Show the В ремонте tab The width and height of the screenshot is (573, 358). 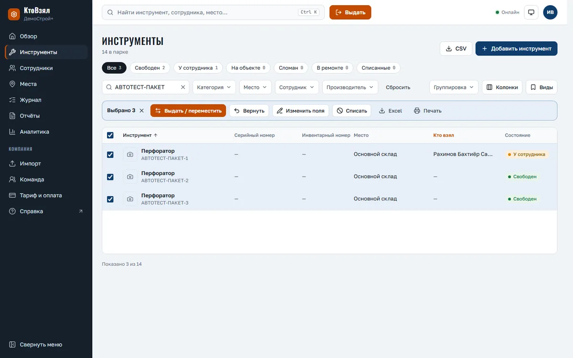pos(332,68)
